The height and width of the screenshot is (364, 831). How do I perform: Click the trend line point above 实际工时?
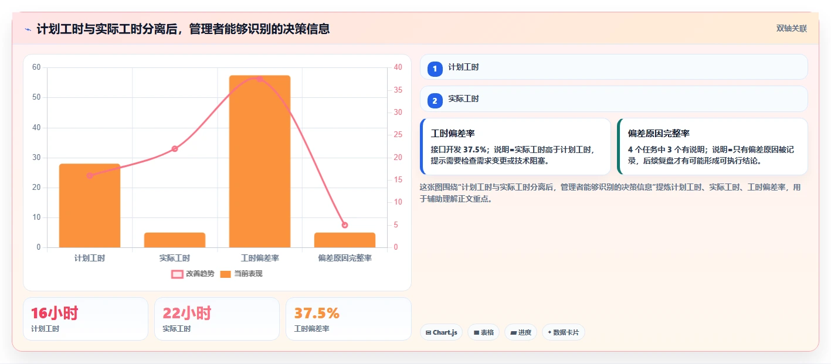pos(175,149)
